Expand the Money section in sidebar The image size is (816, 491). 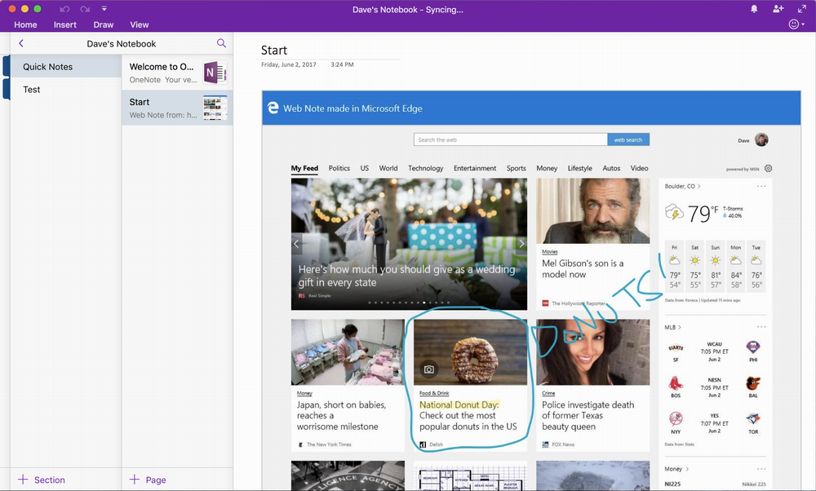point(676,469)
